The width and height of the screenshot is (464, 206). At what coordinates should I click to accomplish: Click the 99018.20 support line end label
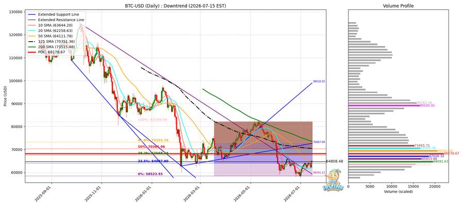pyautogui.click(x=319, y=81)
